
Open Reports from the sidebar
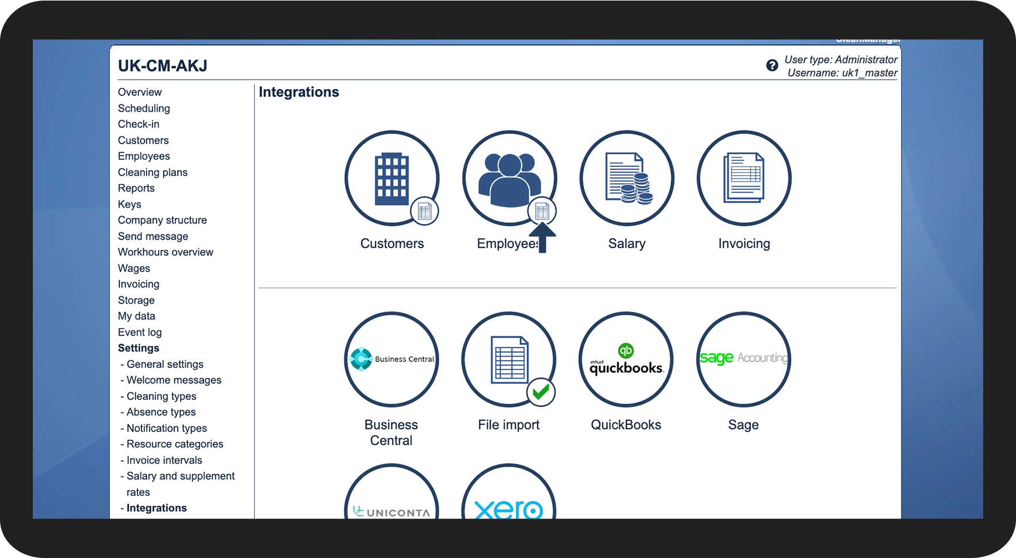click(136, 188)
